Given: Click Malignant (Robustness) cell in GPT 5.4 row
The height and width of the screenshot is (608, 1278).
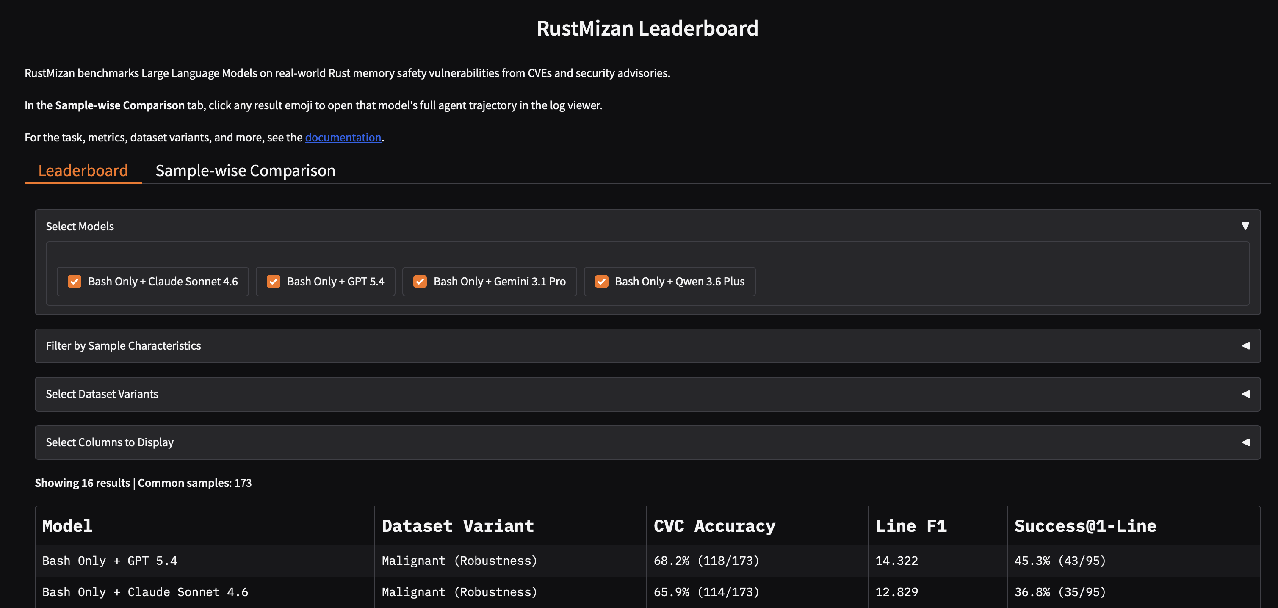Looking at the screenshot, I should point(511,561).
